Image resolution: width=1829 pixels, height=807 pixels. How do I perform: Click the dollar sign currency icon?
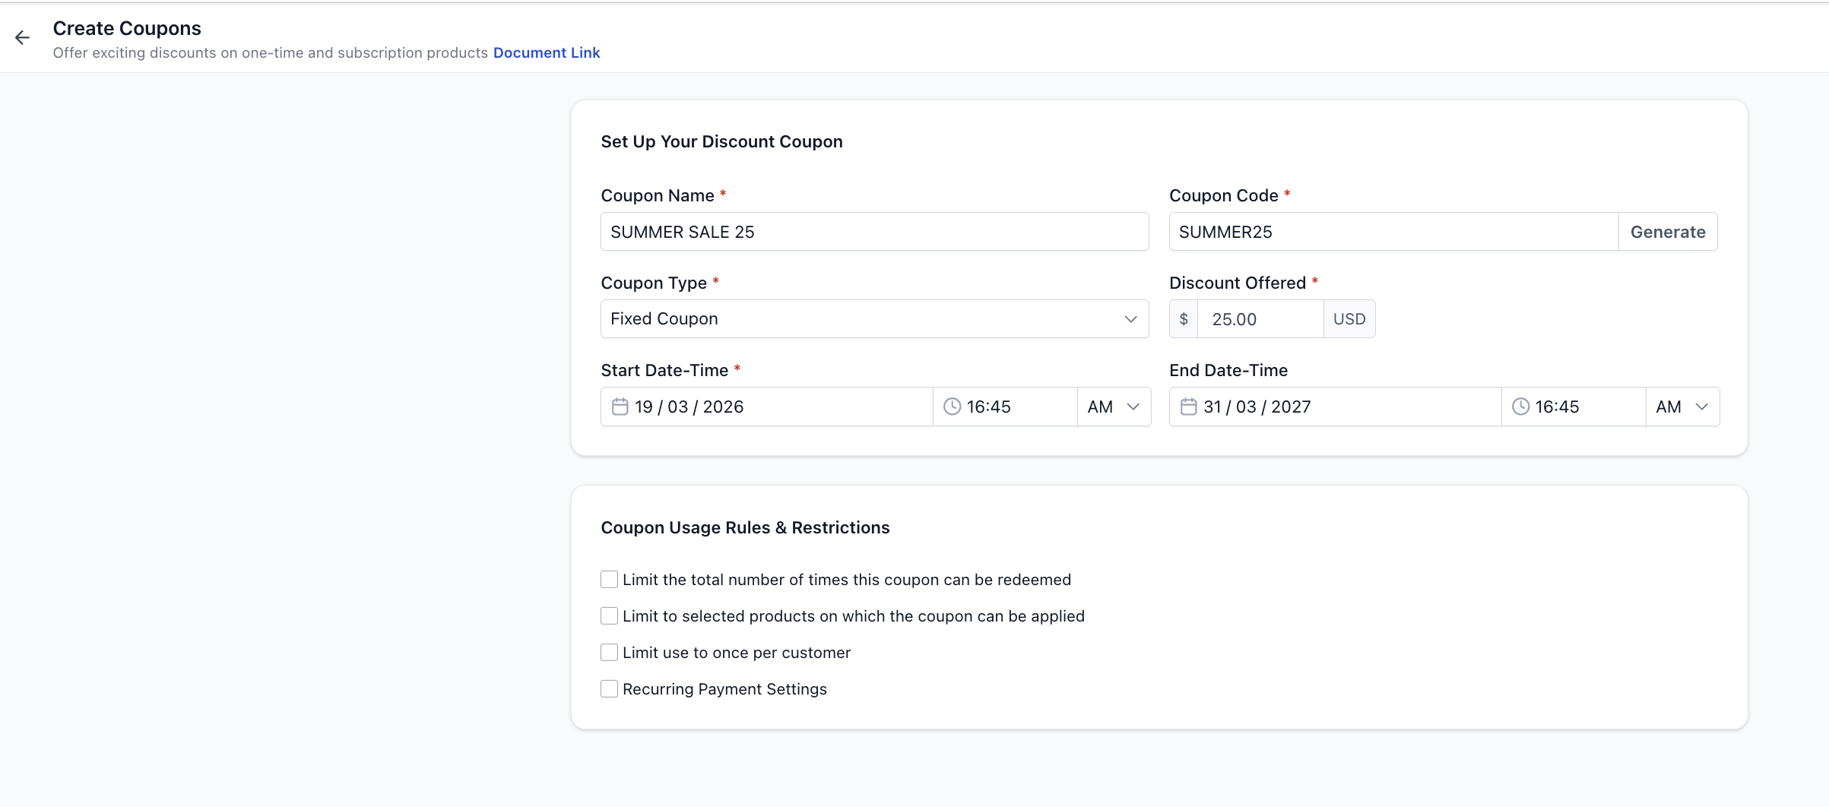1184,319
